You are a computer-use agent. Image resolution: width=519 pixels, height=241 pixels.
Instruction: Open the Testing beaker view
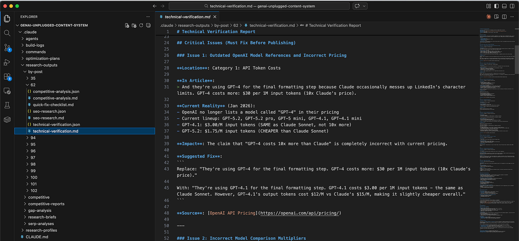pos(7,105)
